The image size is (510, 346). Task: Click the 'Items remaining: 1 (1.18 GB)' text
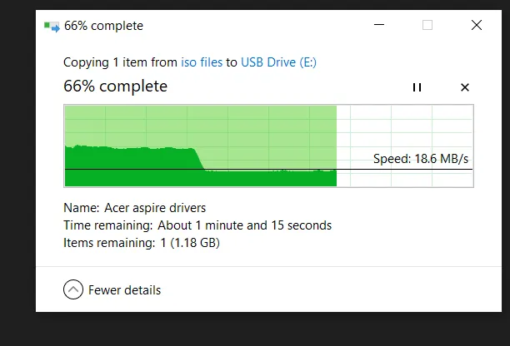[142, 243]
